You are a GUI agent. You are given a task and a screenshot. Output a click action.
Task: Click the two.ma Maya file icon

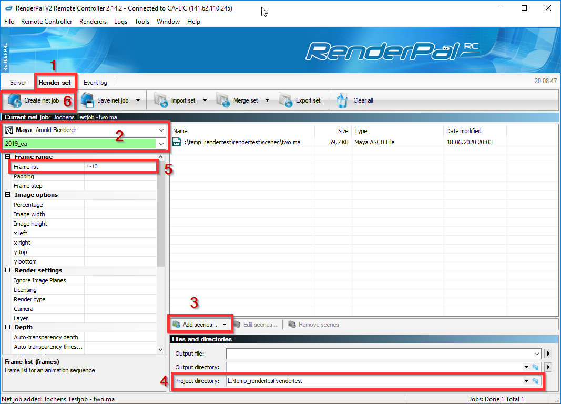(x=177, y=142)
